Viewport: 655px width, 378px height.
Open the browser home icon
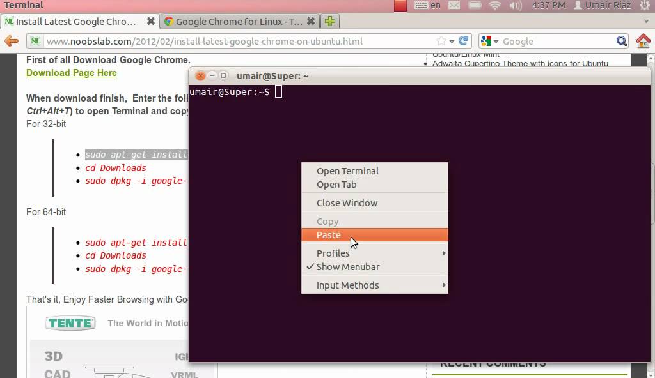point(643,41)
